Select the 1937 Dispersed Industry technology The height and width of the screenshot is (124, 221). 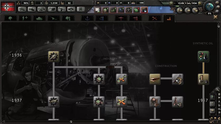(122, 102)
